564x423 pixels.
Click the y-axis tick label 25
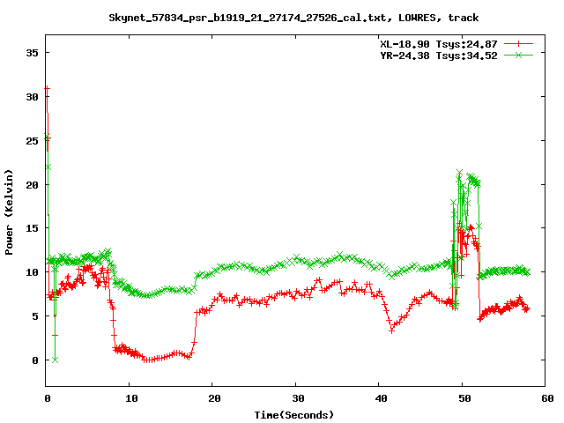tap(32, 141)
